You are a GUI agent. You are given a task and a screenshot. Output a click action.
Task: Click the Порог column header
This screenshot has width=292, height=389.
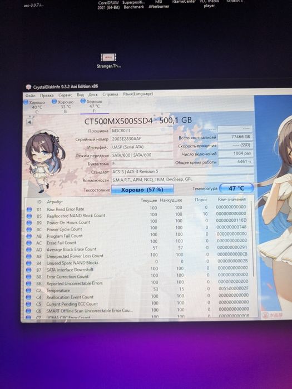tap(201, 200)
